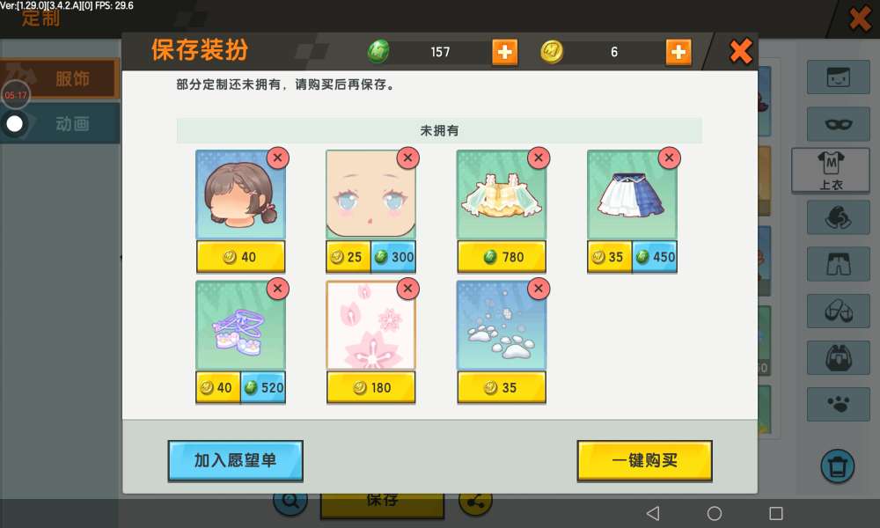Remove the sakura petal effect item
The width and height of the screenshot is (880, 528).
click(x=408, y=289)
